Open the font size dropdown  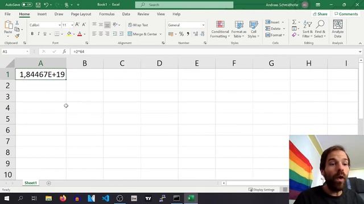[72, 25]
